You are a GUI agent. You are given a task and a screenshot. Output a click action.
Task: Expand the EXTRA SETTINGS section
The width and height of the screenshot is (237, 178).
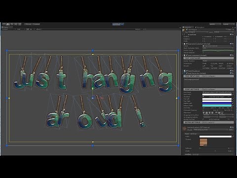[209, 122]
